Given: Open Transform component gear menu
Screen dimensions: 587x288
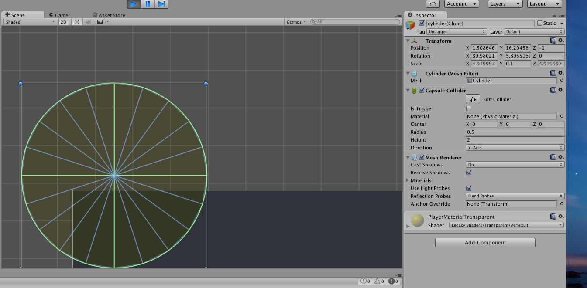Looking at the screenshot, I should (561, 41).
